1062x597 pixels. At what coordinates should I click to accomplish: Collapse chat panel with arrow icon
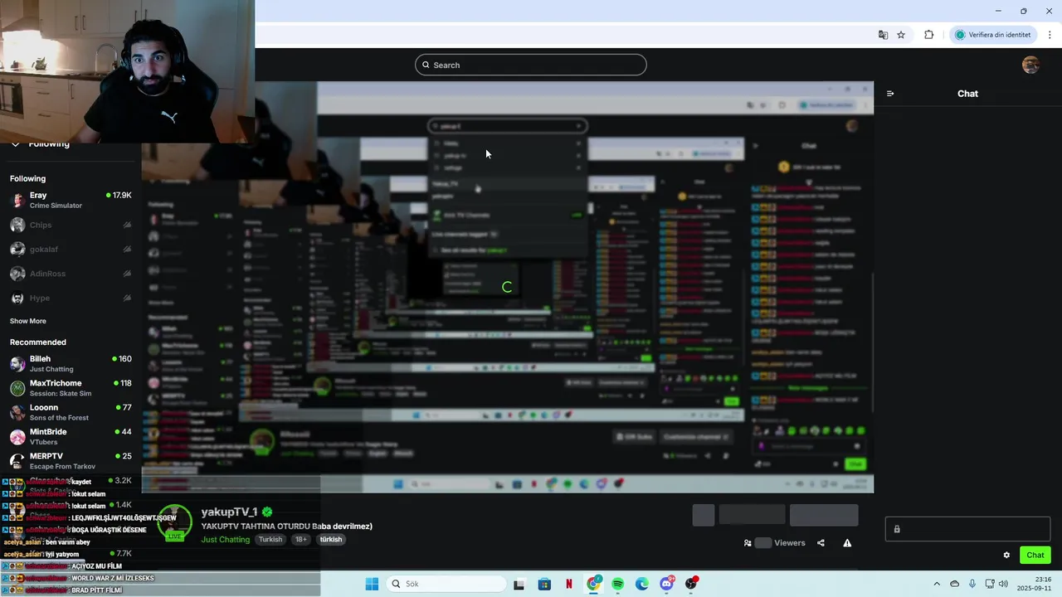point(890,94)
